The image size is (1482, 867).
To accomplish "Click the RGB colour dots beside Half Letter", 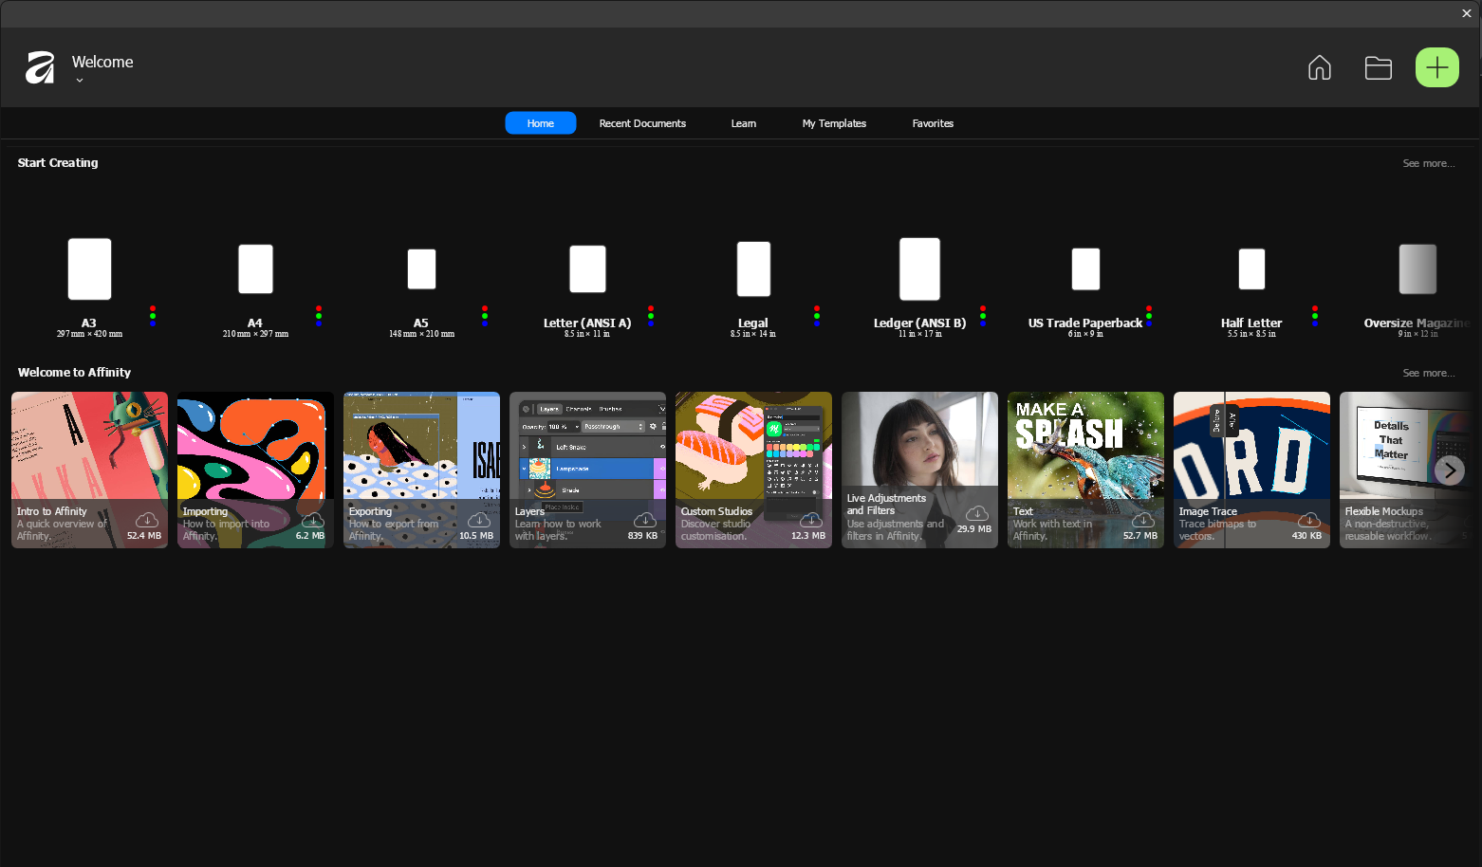I will pos(1315,316).
